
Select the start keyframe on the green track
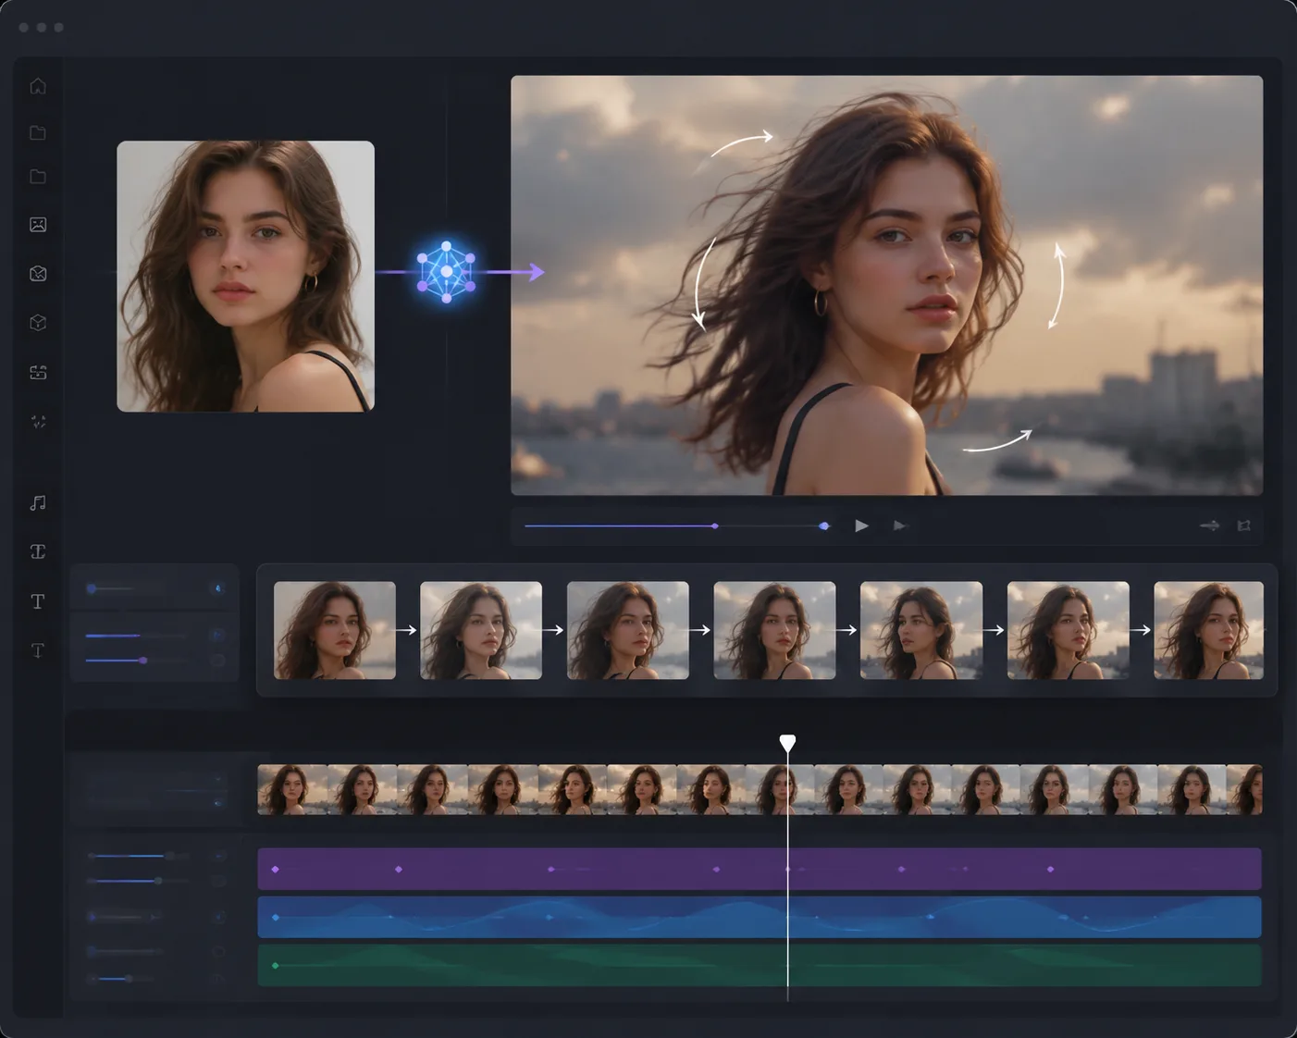[276, 965]
